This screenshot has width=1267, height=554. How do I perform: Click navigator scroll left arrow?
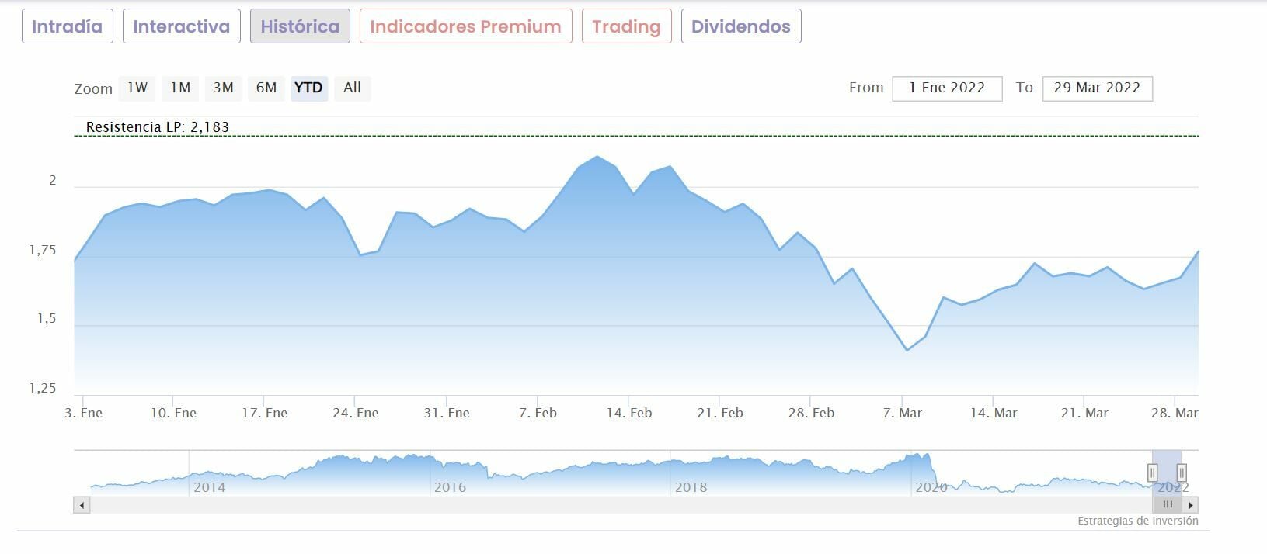pos(82,505)
